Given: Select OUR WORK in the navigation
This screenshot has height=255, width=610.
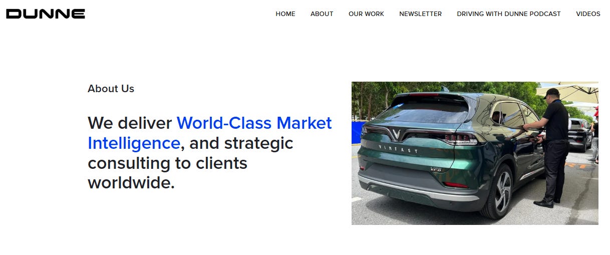Looking at the screenshot, I should tap(366, 14).
